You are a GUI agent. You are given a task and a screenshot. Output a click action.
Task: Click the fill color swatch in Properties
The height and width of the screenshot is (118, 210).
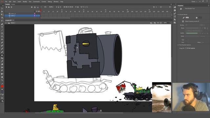[200, 18]
